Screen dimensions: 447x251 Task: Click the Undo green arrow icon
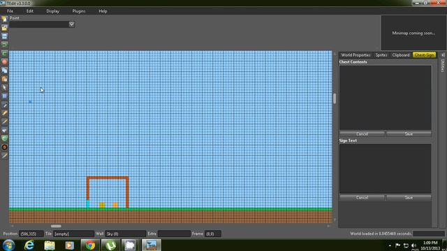[x=4, y=45]
